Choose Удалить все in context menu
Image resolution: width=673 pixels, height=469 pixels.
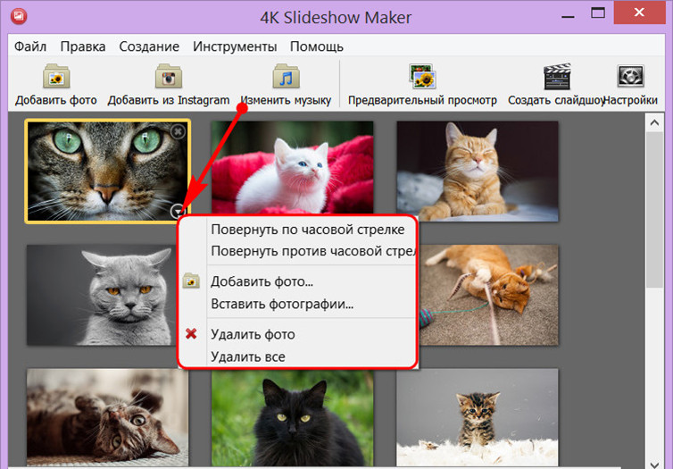click(x=247, y=356)
